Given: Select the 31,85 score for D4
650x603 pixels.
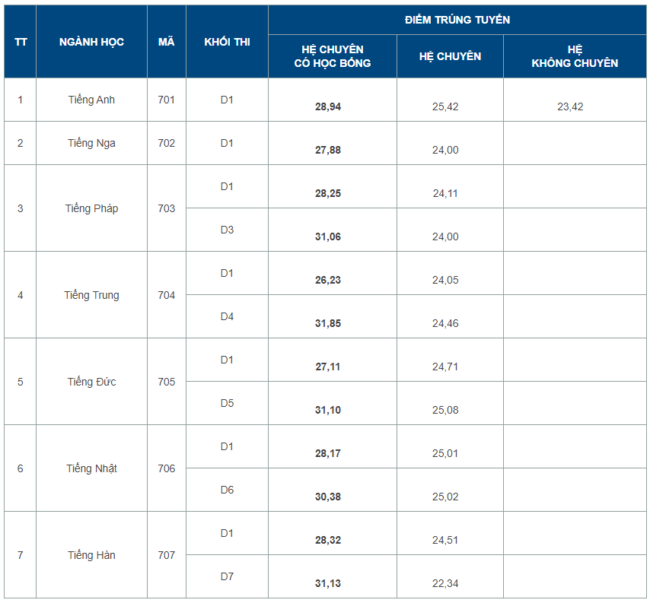Looking at the screenshot, I should 328,323.
